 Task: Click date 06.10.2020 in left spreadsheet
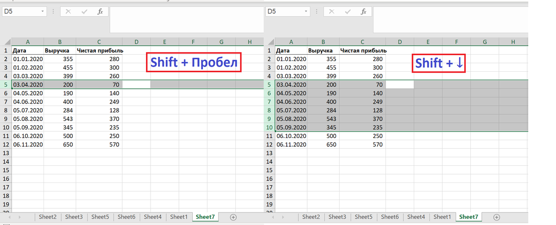click(x=28, y=136)
